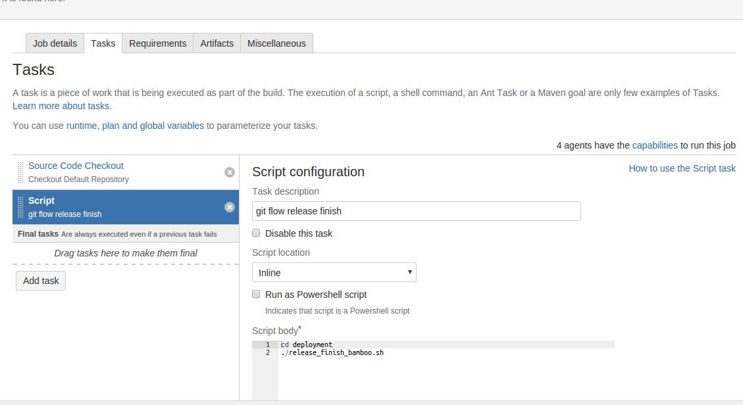Viewport: 743px width, 405px height.
Task: Go to the Artifacts tab
Action: pyautogui.click(x=217, y=43)
